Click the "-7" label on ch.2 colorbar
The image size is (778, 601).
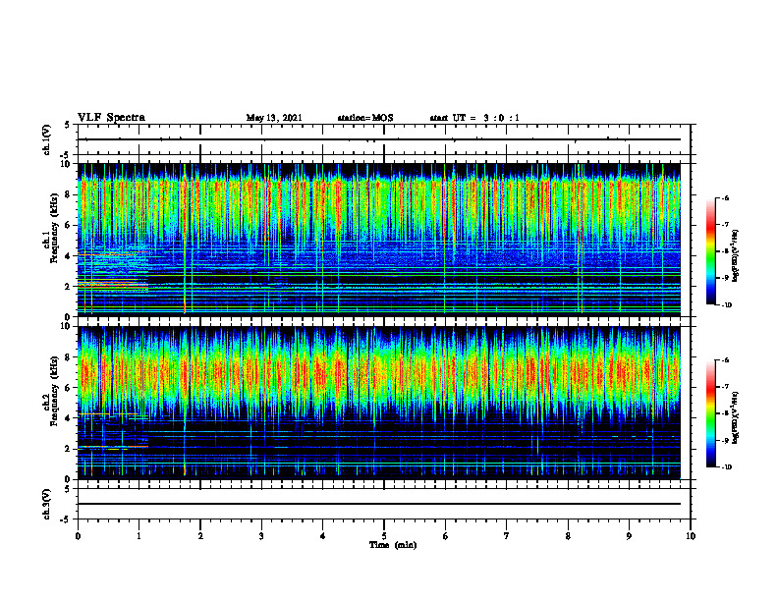coord(725,386)
